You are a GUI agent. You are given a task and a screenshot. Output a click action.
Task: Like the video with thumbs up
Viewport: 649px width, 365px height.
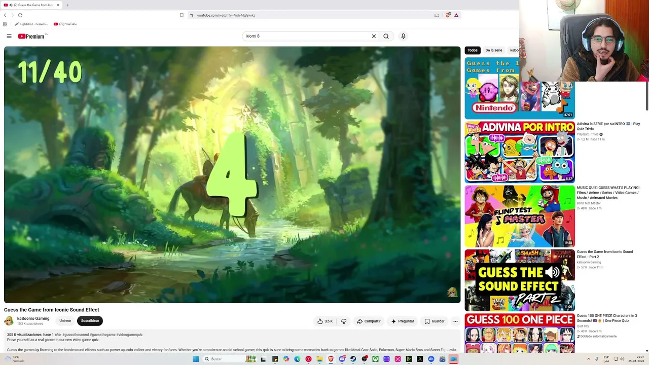click(325, 321)
